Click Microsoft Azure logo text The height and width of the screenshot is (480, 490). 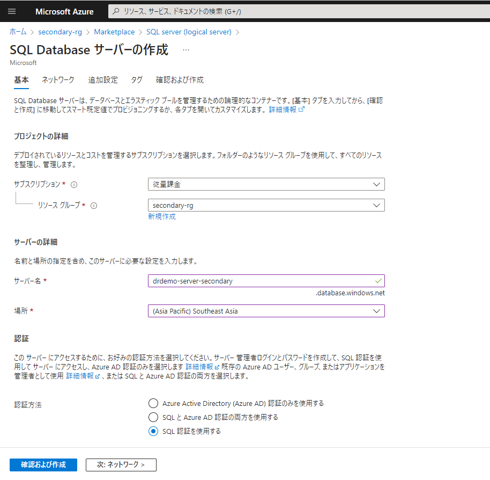point(64,12)
